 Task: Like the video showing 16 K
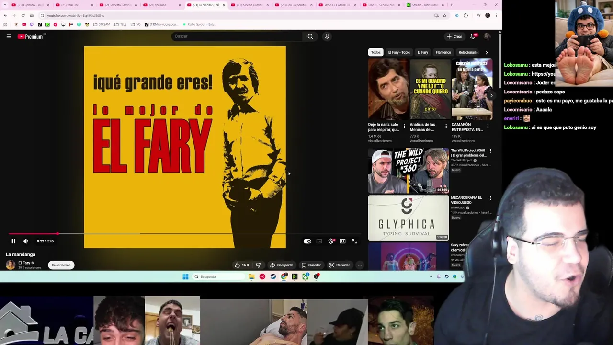click(242, 265)
